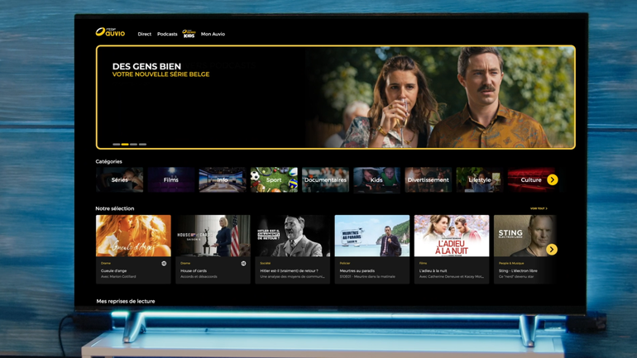
Task: Click next arrow in Notre sélection row
Action: click(x=551, y=249)
